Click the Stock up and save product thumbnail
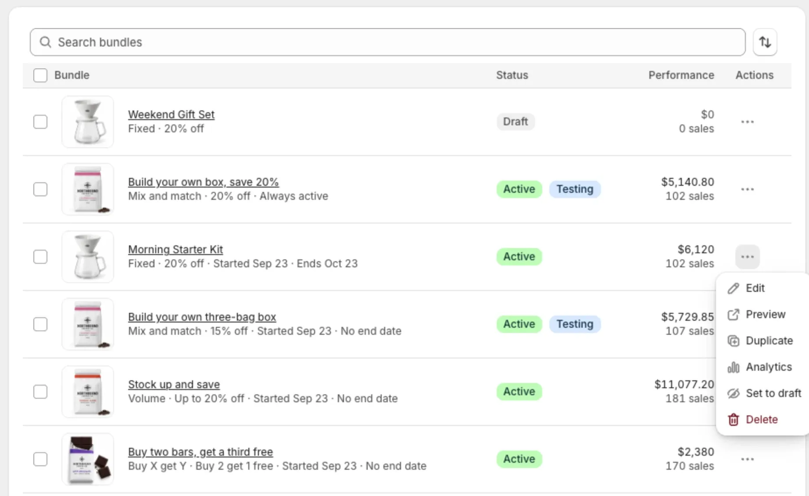Image resolution: width=809 pixels, height=496 pixels. 88,392
